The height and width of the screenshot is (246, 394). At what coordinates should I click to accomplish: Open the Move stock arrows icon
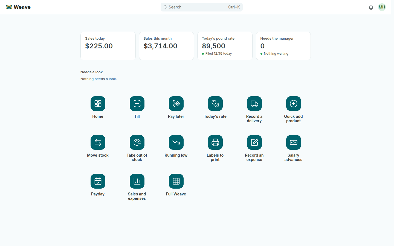98,142
